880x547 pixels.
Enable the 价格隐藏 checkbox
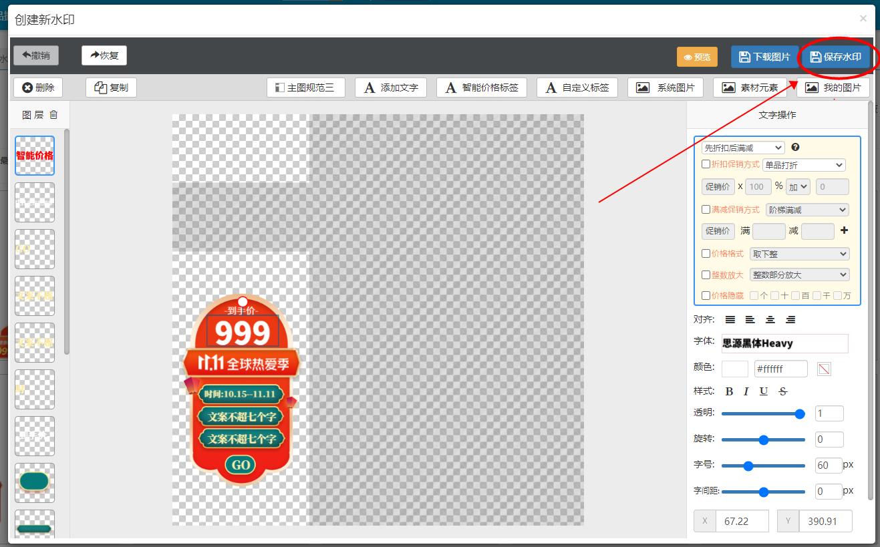[706, 295]
